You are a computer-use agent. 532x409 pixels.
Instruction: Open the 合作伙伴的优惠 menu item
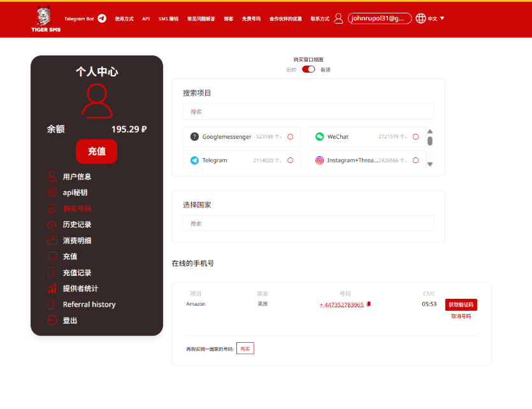[285, 18]
